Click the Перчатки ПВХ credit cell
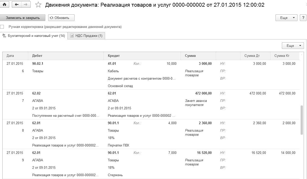Screen dimensions: 307x179 pos(118,145)
